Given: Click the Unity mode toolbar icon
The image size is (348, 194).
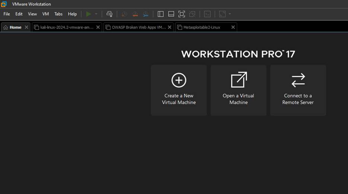Looking at the screenshot, I should tap(192, 14).
